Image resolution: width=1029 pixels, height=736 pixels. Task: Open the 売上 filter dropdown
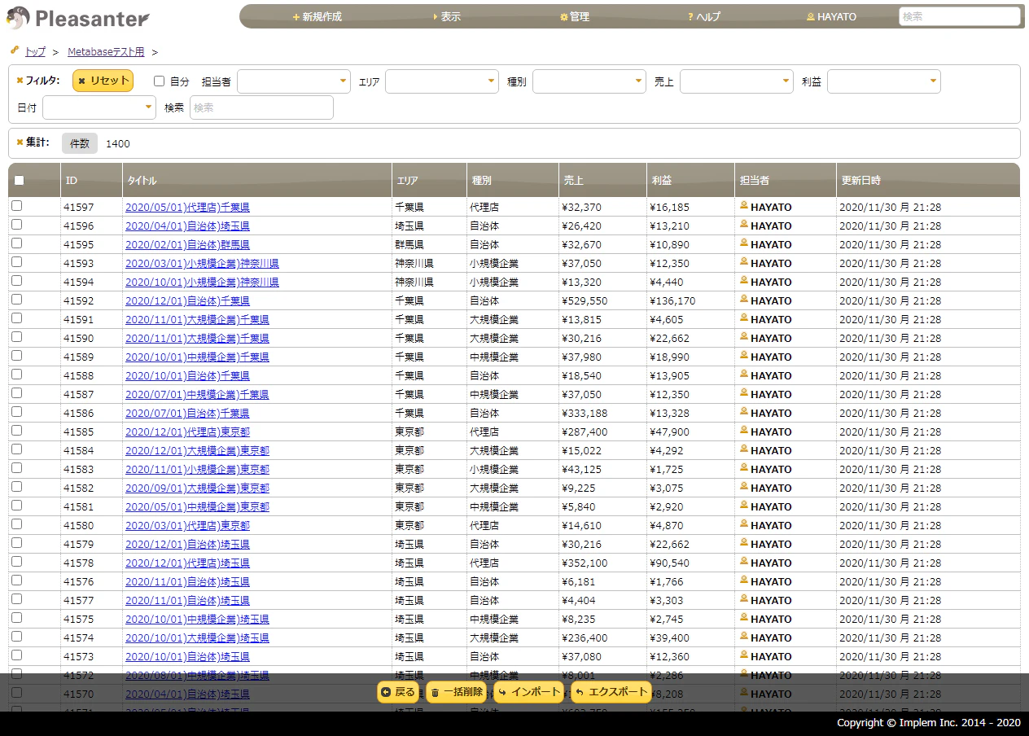[x=737, y=81]
